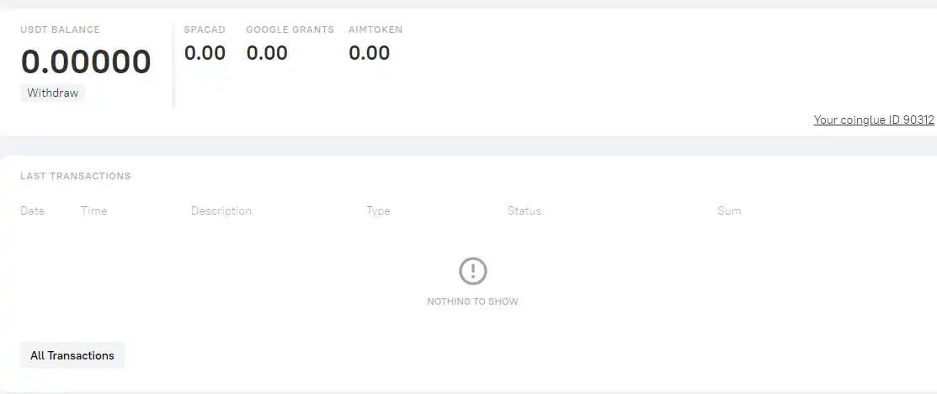Open the All Transactions list
The image size is (937, 394).
pyautogui.click(x=72, y=355)
